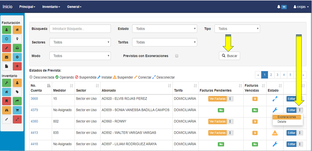Click the red expand arrows icon
Image resolution: width=312 pixels, height=151 pixels.
[x=17, y=120]
